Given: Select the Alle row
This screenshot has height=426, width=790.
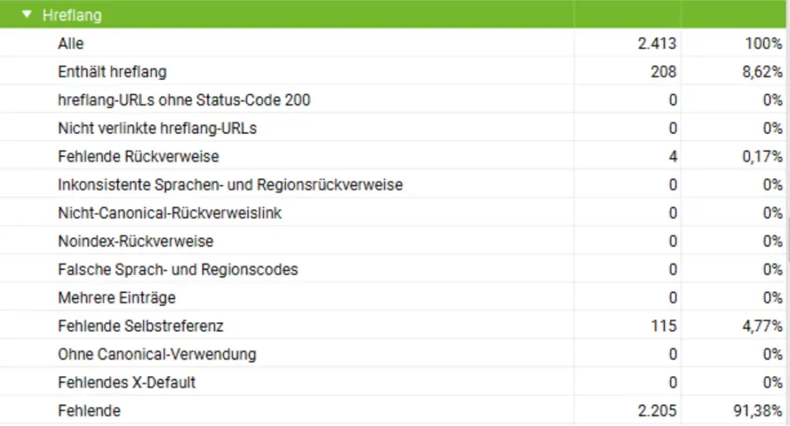Looking at the screenshot, I should point(70,44).
